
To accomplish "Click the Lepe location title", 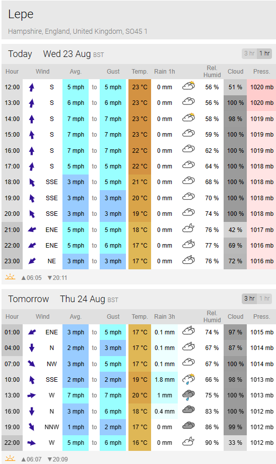I will click(x=21, y=14).
